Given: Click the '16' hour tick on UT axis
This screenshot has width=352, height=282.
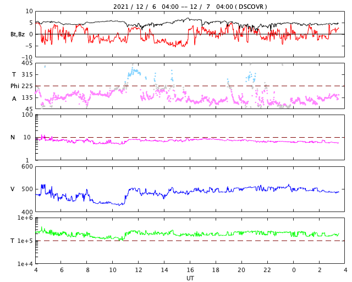Looking at the screenshot, I should point(190,270).
